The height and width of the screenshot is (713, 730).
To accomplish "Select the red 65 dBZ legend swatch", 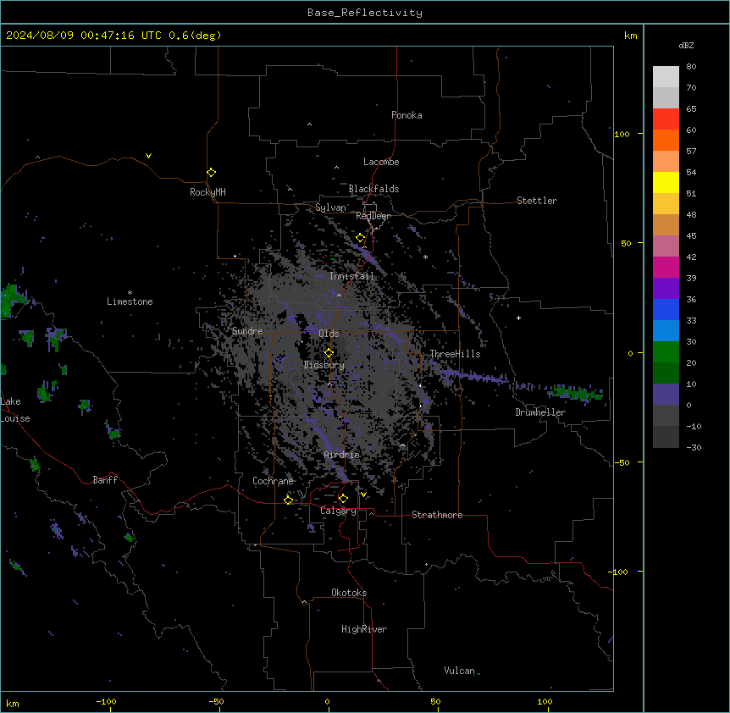I will pyautogui.click(x=666, y=119).
